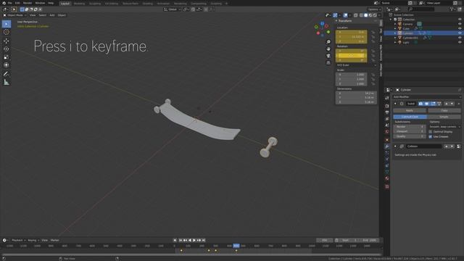This screenshot has height=261, width=464.
Task: Open the Global transform orientation dropdown
Action: 173,9
